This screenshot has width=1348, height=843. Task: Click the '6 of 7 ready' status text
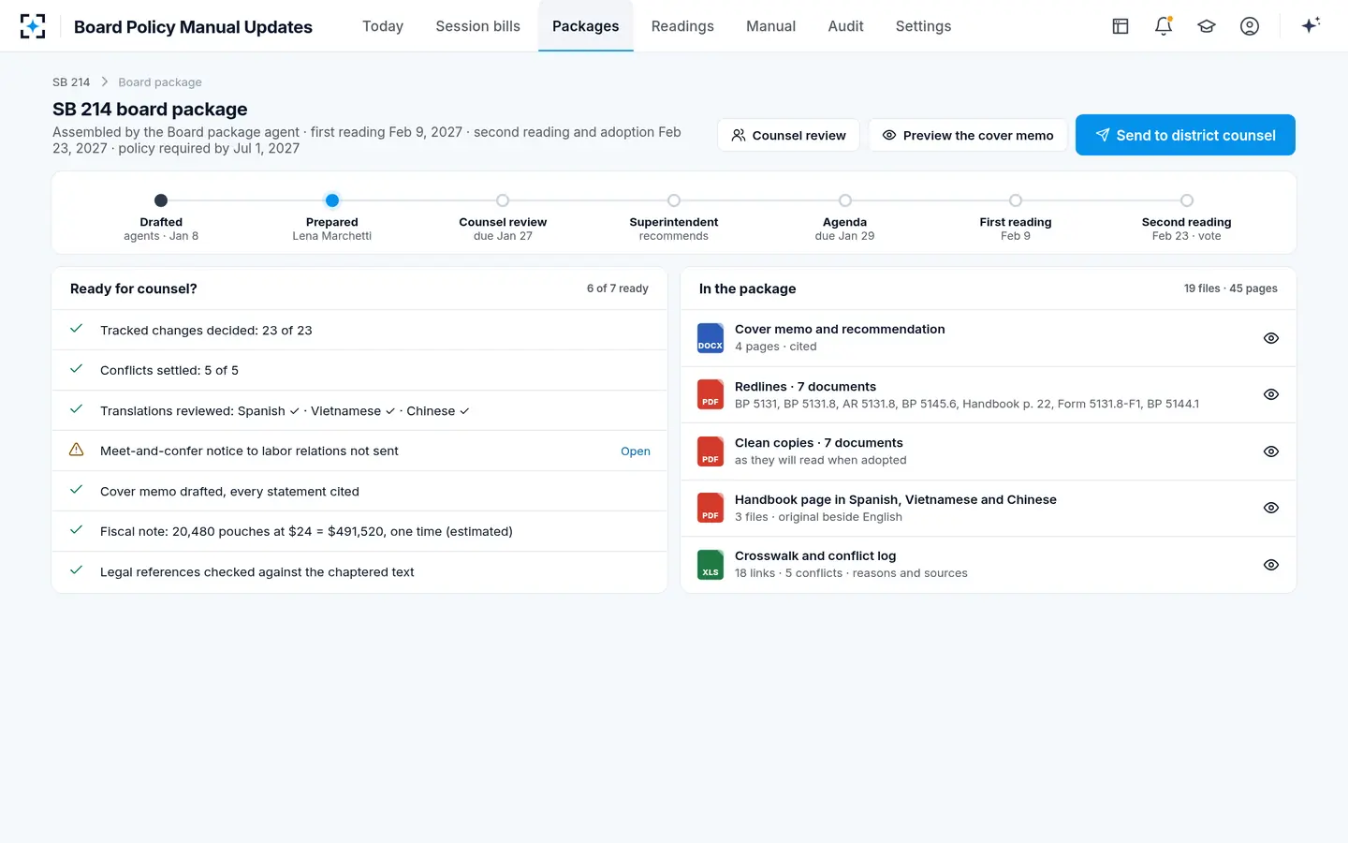coord(618,288)
